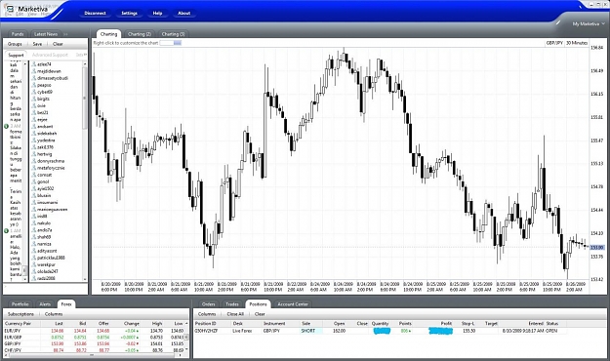This screenshot has width=610, height=361.
Task: Select user dimassetyobudi in user list
Action: (x=53, y=78)
